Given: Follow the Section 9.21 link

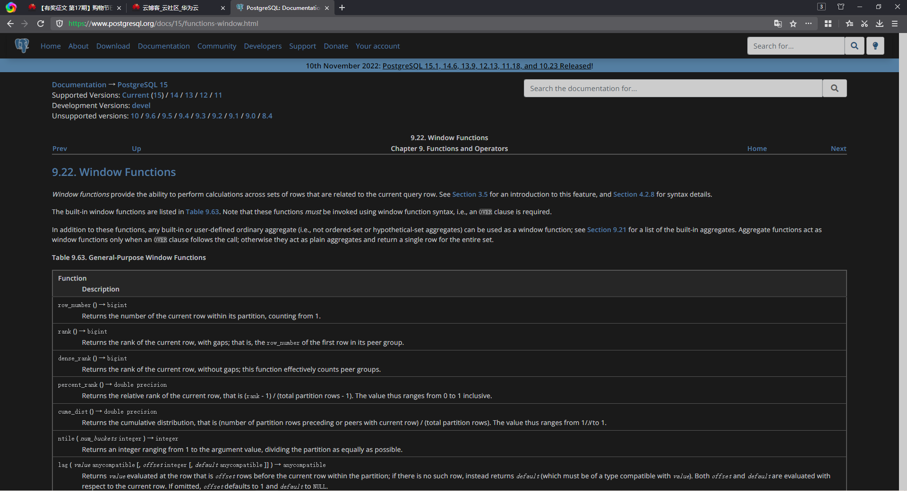Looking at the screenshot, I should pyautogui.click(x=607, y=230).
